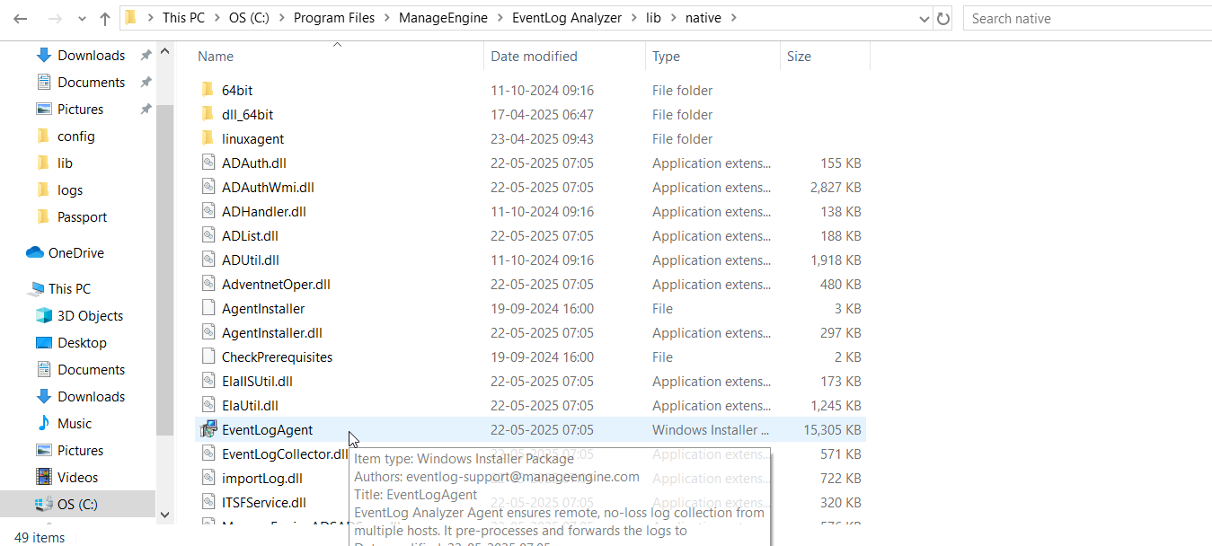
Task: Click the EventLogCollector.dll file icon
Action: [208, 454]
